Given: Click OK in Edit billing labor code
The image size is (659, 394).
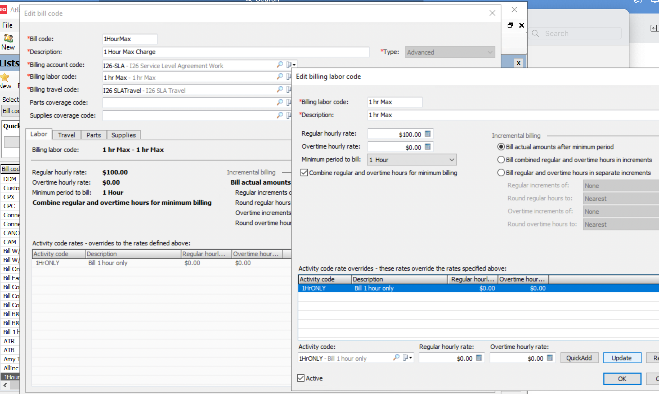Looking at the screenshot, I should (x=622, y=379).
